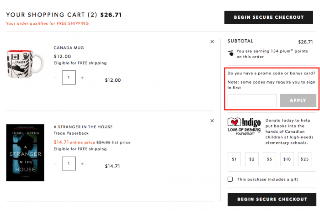Increase Stranger in the House quantity

click(x=82, y=164)
